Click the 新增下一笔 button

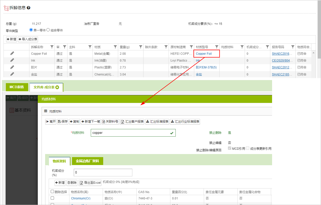(91, 122)
